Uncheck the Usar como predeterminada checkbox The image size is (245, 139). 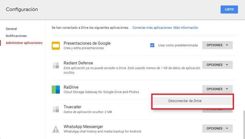click(152, 45)
